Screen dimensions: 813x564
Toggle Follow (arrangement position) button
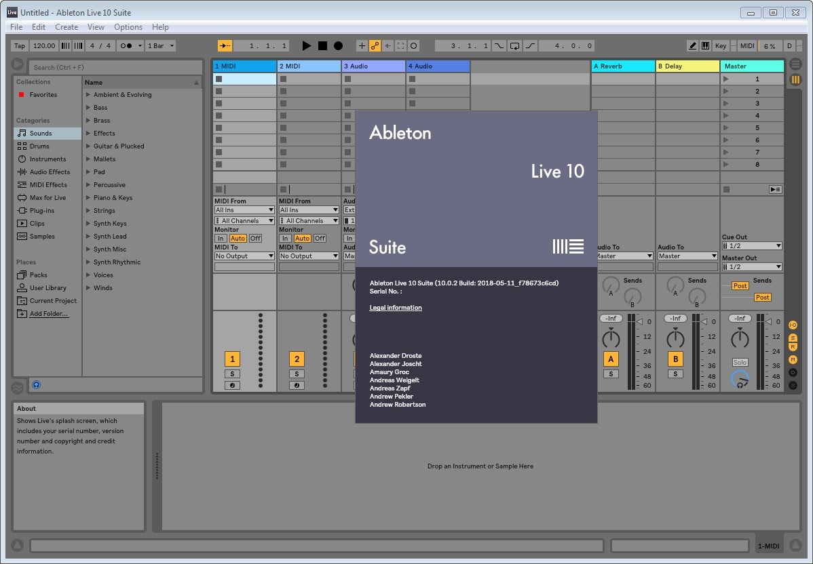pyautogui.click(x=225, y=45)
